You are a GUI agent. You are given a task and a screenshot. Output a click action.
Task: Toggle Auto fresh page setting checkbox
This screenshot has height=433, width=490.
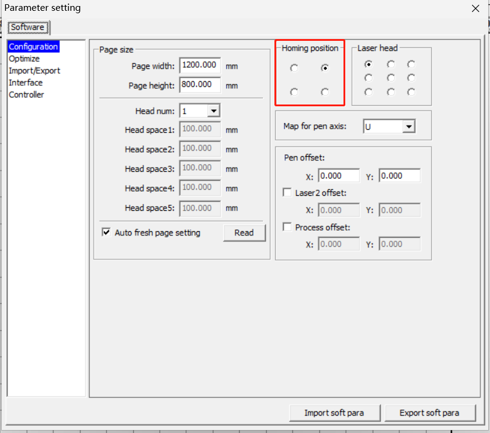tap(106, 232)
